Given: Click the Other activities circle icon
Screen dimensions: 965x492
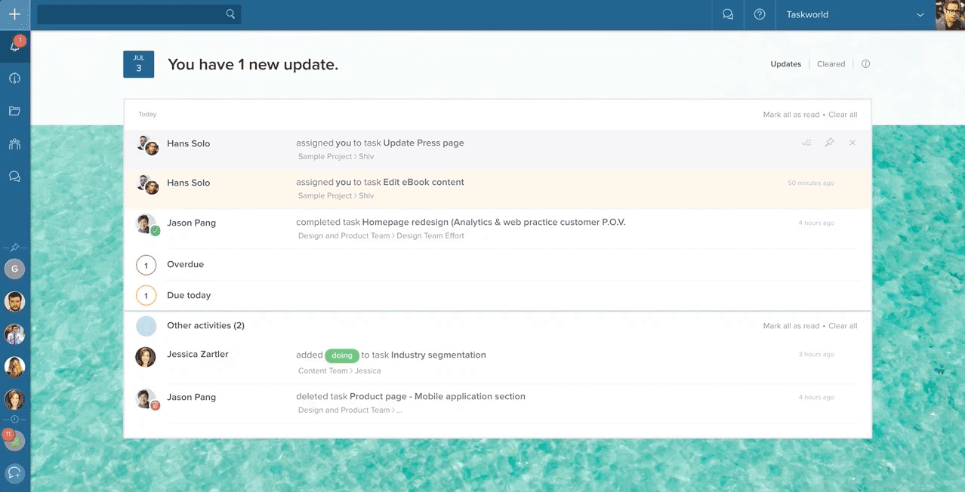Looking at the screenshot, I should coord(146,326).
